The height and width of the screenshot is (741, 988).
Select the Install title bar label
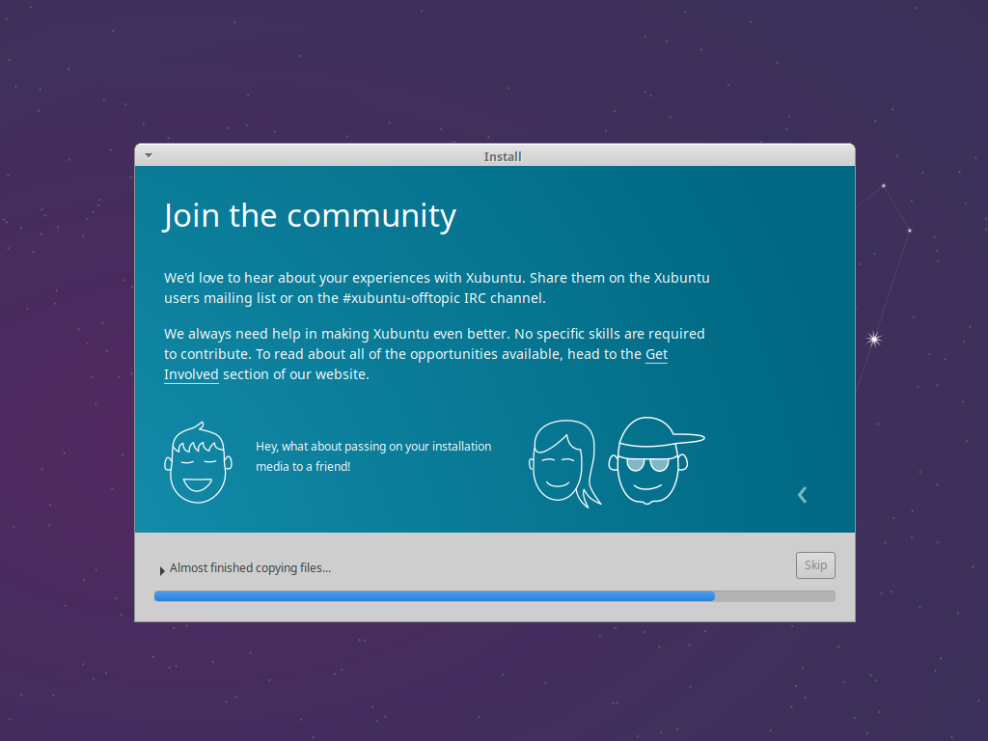point(502,155)
